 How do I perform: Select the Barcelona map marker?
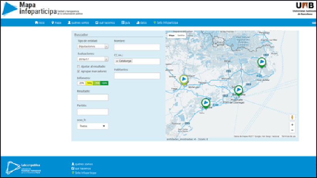pos(238,90)
